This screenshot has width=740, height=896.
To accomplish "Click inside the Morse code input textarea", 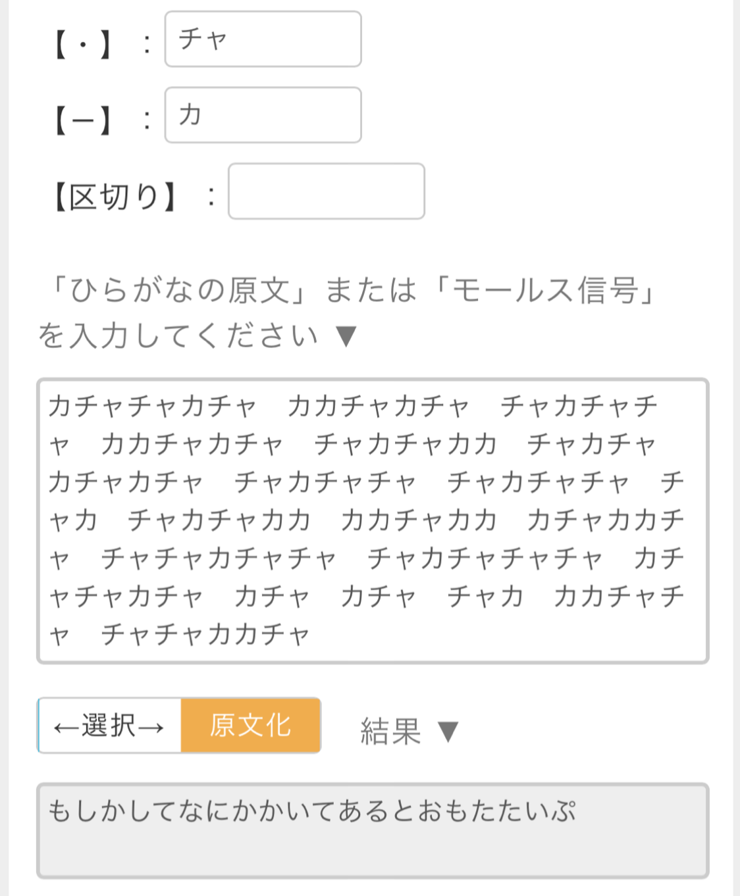I will (372, 520).
